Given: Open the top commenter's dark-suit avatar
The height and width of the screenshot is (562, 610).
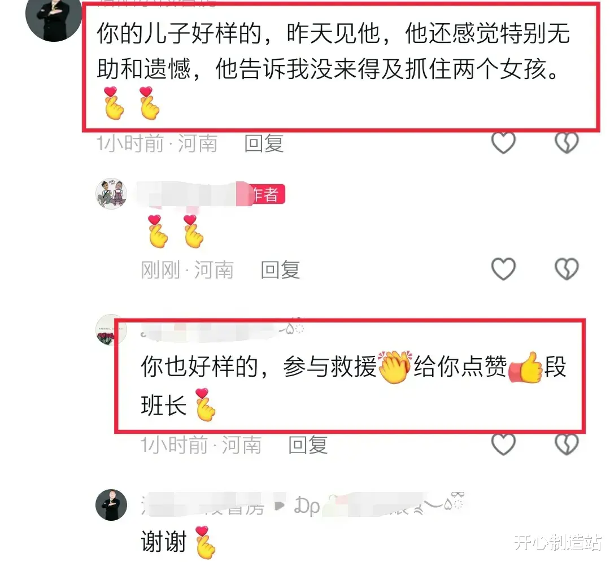Looking at the screenshot, I should [x=54, y=18].
